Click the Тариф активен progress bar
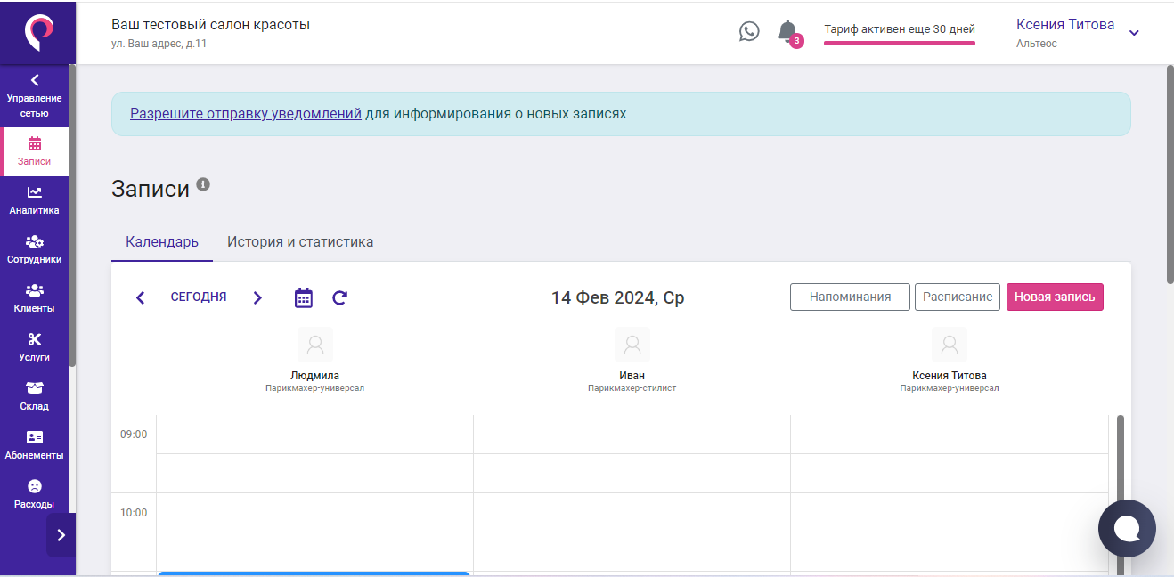 [899, 44]
